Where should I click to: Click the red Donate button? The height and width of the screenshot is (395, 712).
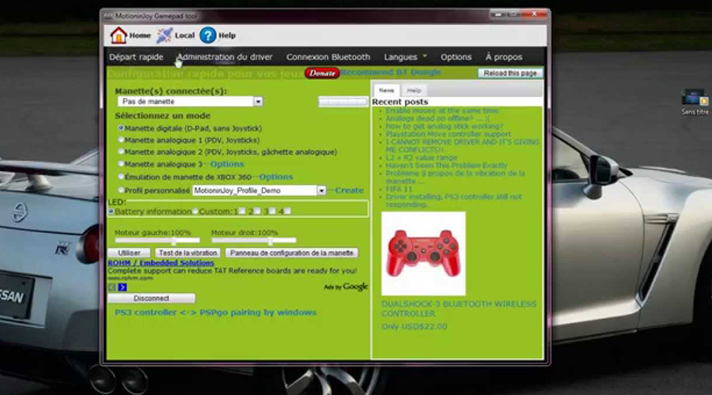coord(322,73)
